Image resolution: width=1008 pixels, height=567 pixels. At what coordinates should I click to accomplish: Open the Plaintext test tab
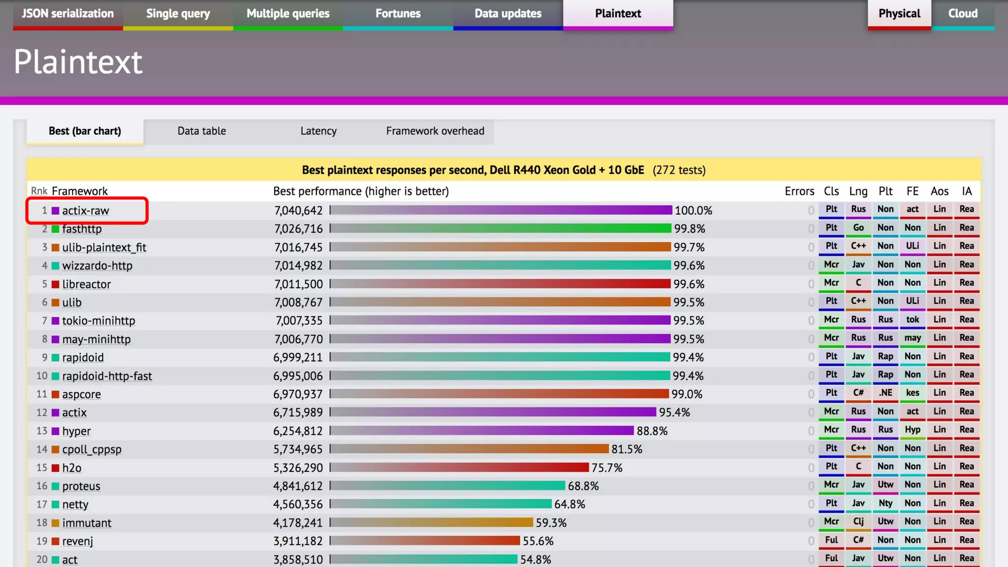[x=618, y=14]
